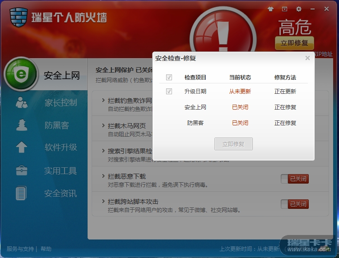
Task: Expand the 拦截恶意下载 item
Action: click(103, 176)
